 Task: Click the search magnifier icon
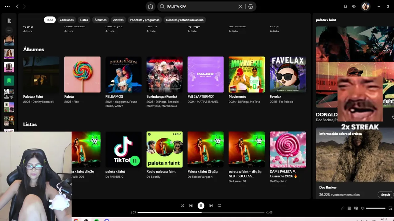(x=162, y=6)
